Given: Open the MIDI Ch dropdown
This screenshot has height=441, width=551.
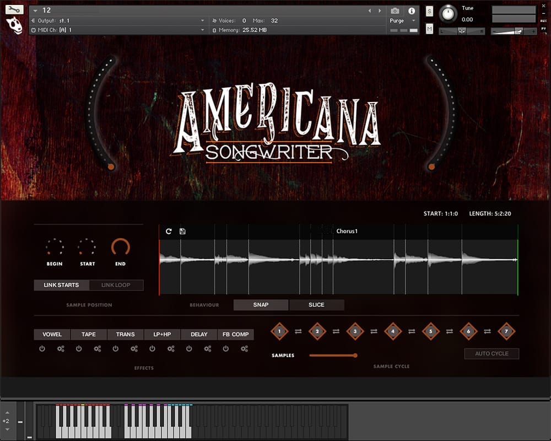Looking at the screenshot, I should pyautogui.click(x=202, y=30).
